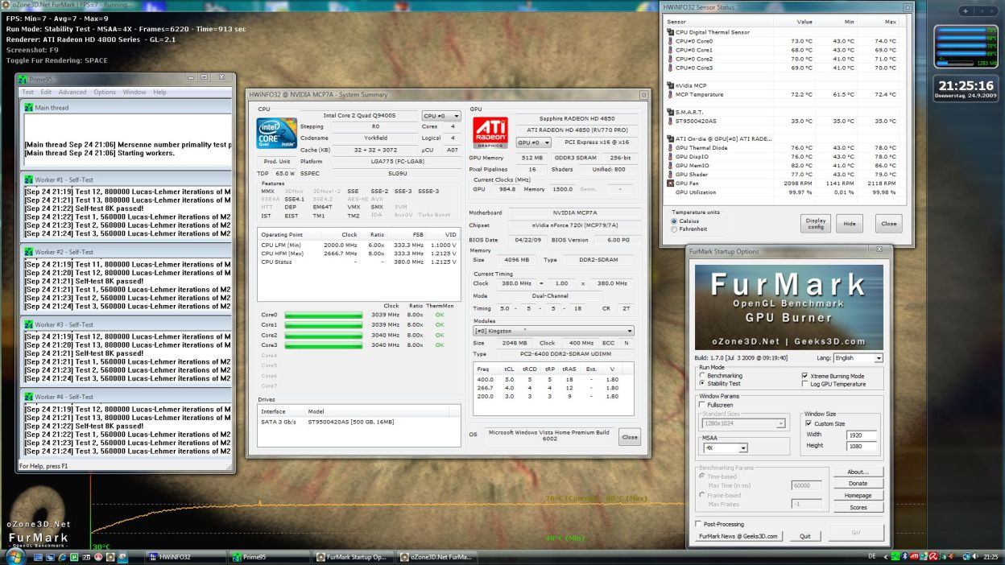Open the FurMark Lang English dropdown
Screen dimensions: 1005x565
coord(858,357)
